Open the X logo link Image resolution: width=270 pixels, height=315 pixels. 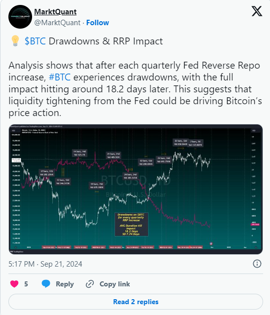(257, 11)
